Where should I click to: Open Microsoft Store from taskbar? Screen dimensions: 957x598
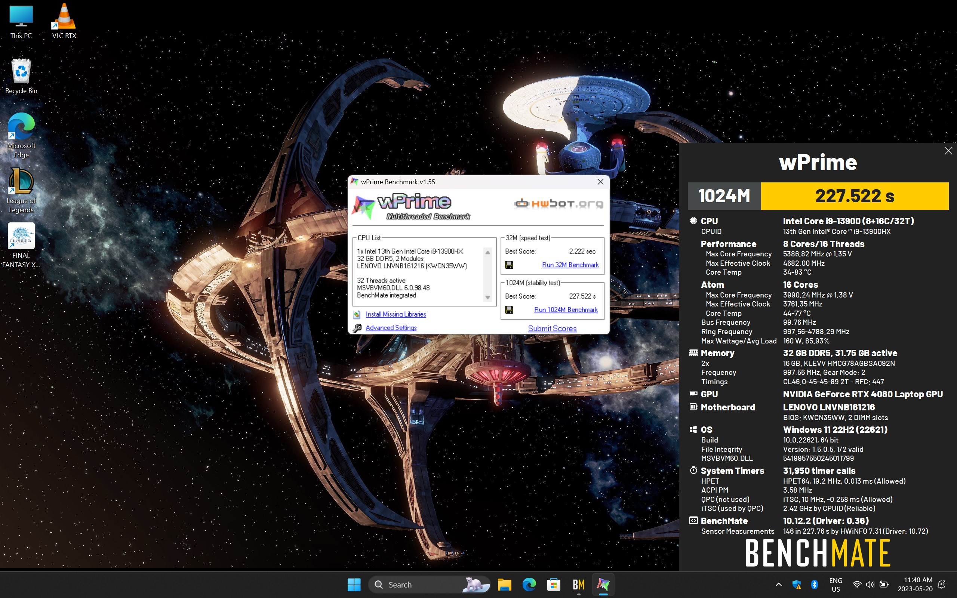[554, 585]
